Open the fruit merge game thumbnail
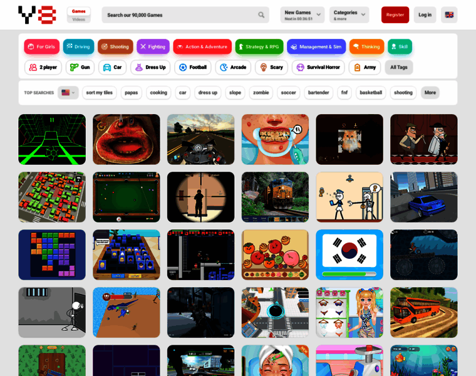This screenshot has width=476, height=376. click(x=275, y=255)
